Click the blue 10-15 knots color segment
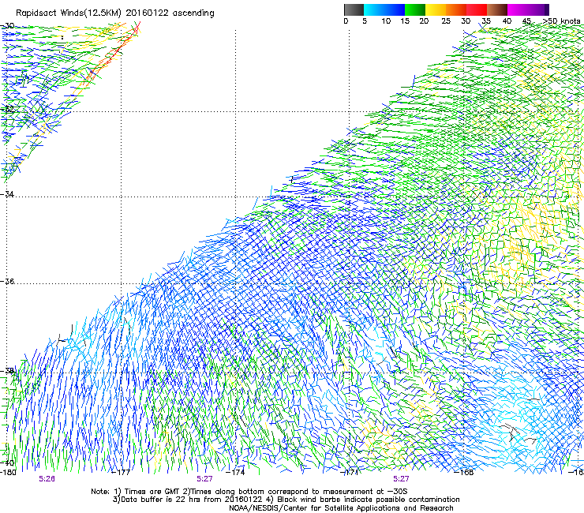This screenshot has height=513, width=584. click(x=395, y=9)
